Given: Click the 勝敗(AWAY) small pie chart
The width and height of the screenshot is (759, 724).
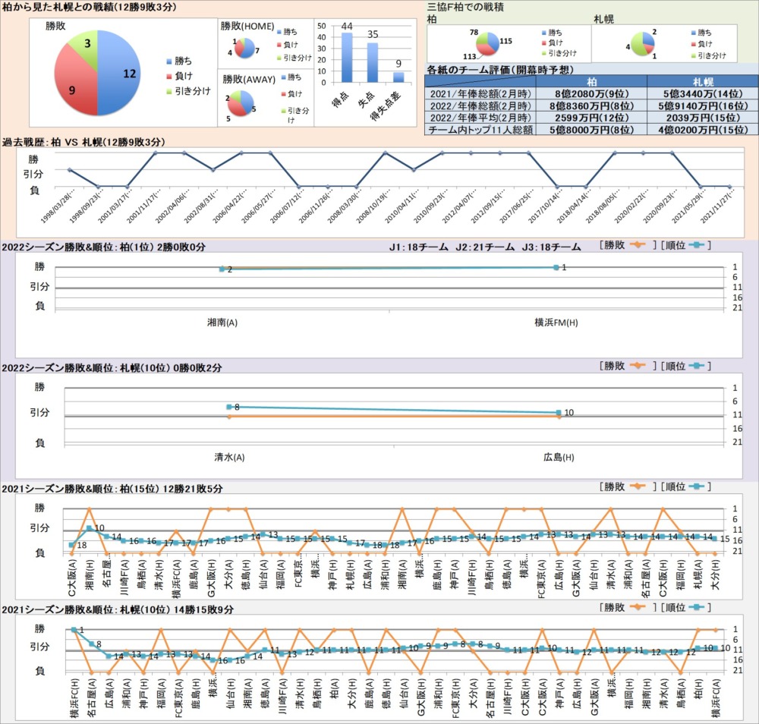Looking at the screenshot, I should tap(244, 104).
